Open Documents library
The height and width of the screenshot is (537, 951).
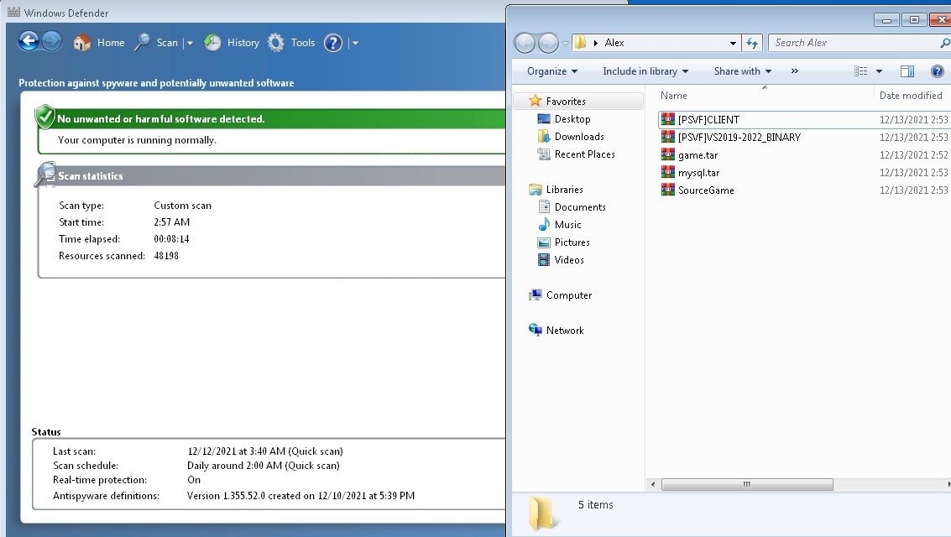(579, 206)
